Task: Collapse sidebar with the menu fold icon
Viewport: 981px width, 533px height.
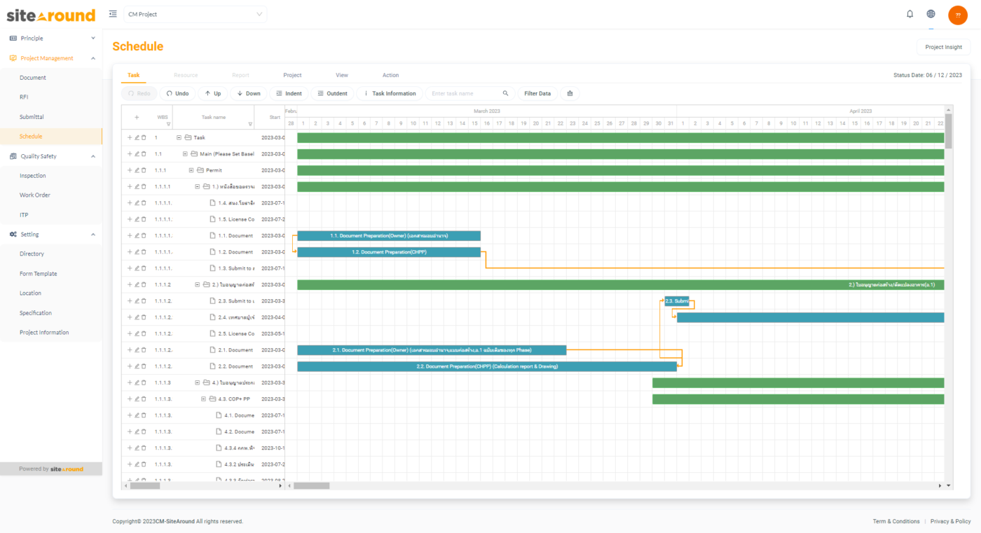Action: point(113,14)
